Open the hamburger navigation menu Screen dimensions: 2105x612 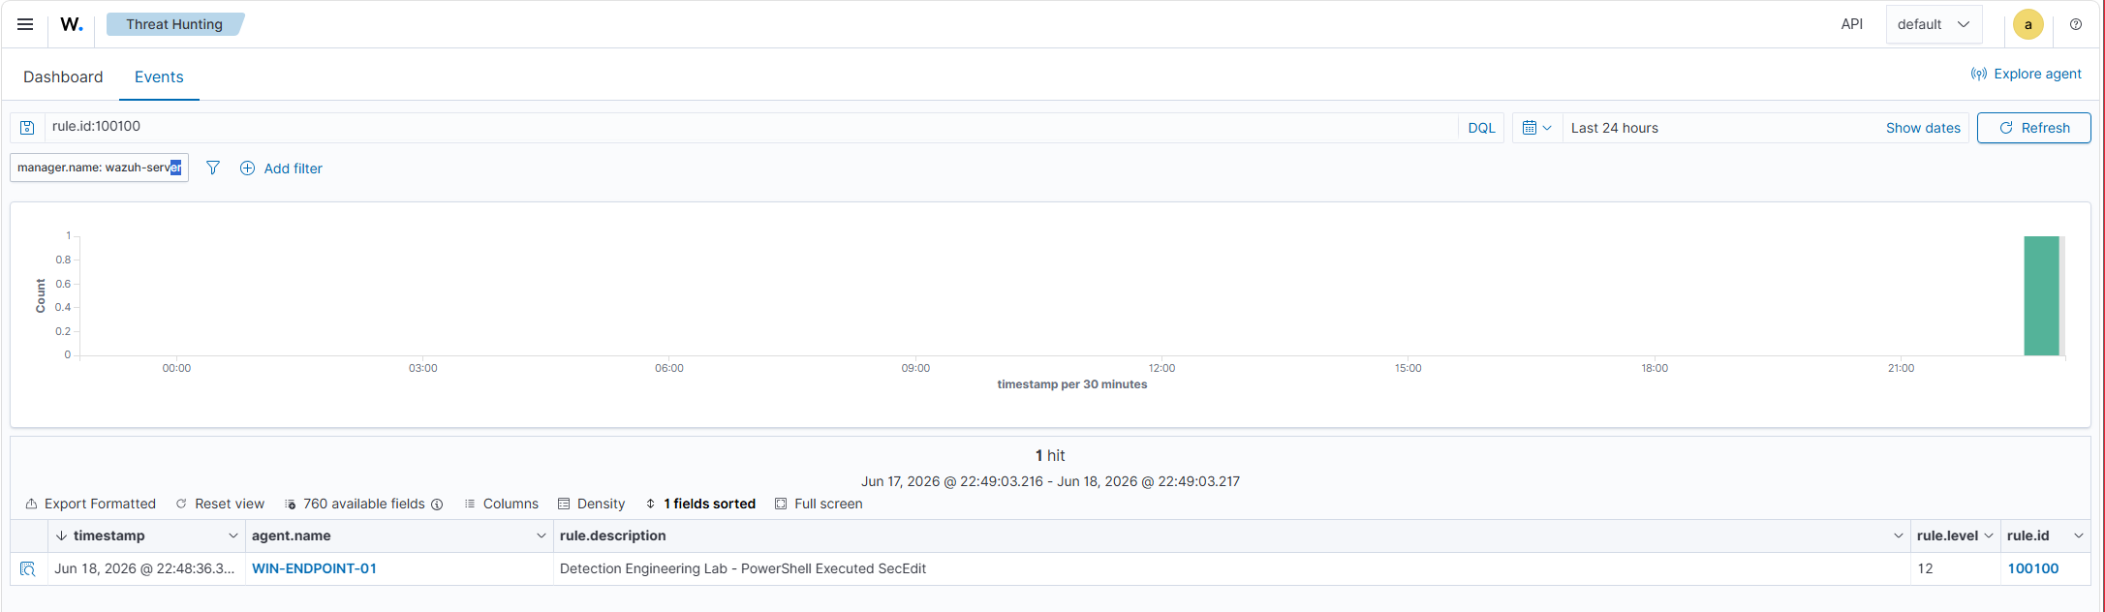click(x=25, y=24)
